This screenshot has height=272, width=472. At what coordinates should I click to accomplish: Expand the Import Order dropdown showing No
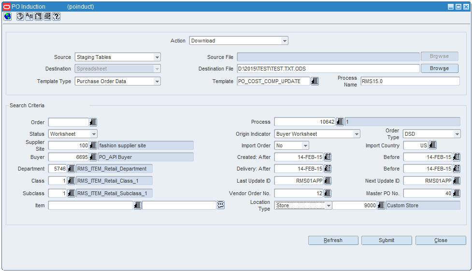click(x=305, y=145)
